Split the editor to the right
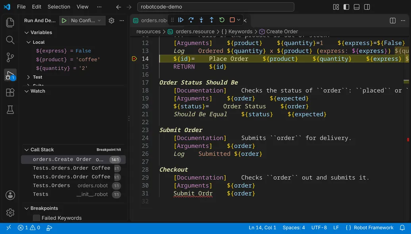Viewport: 411px width, 234px height. click(x=392, y=21)
